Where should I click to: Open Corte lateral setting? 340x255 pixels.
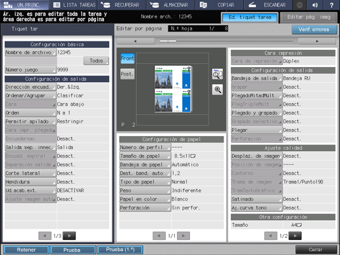30,174
